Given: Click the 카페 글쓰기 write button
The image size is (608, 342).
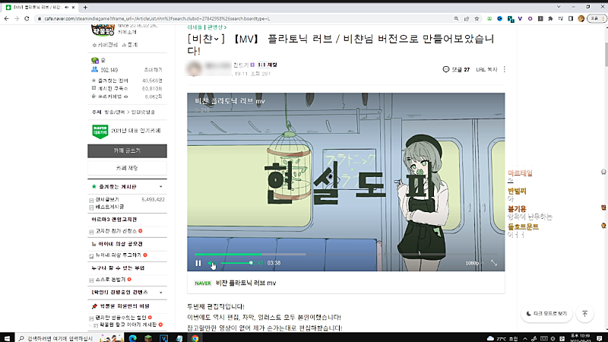Looking at the screenshot, I should (127, 150).
